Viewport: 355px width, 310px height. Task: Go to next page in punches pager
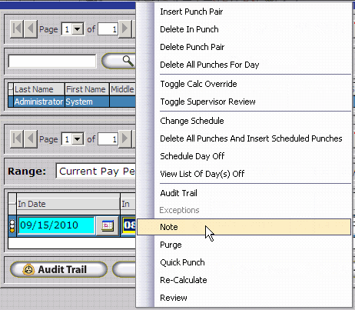[125, 139]
